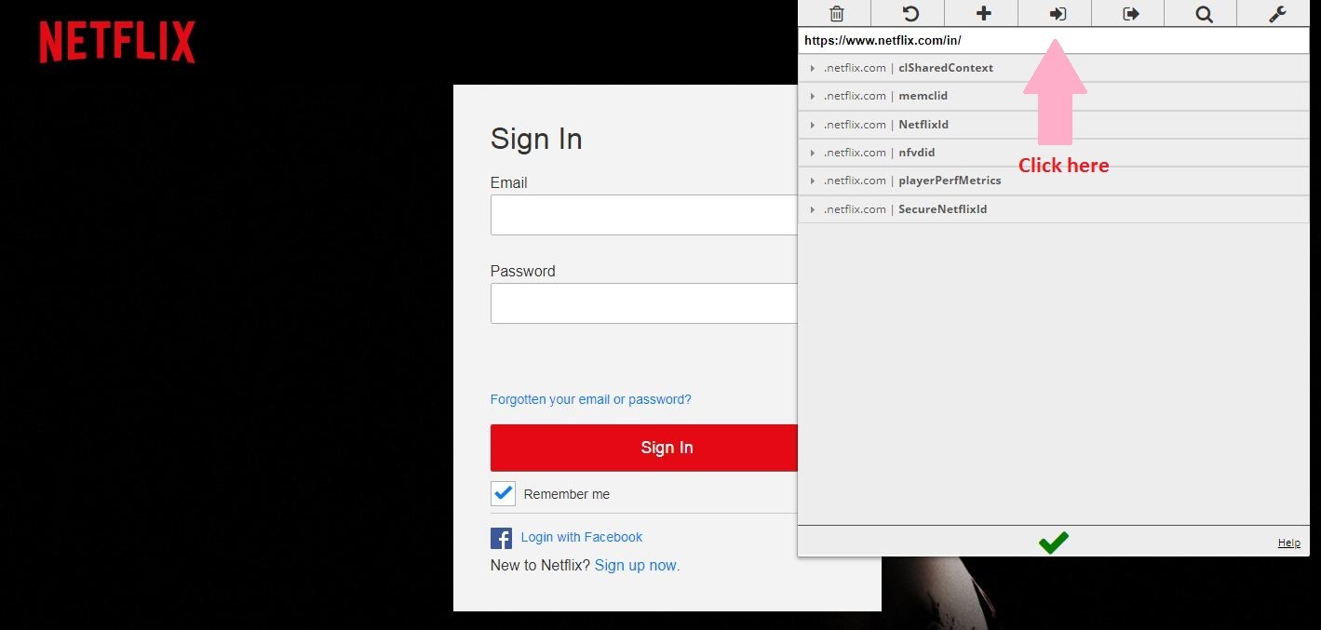This screenshot has width=1321, height=630.
Task: Select the nfvdid cookie name
Action: click(916, 153)
